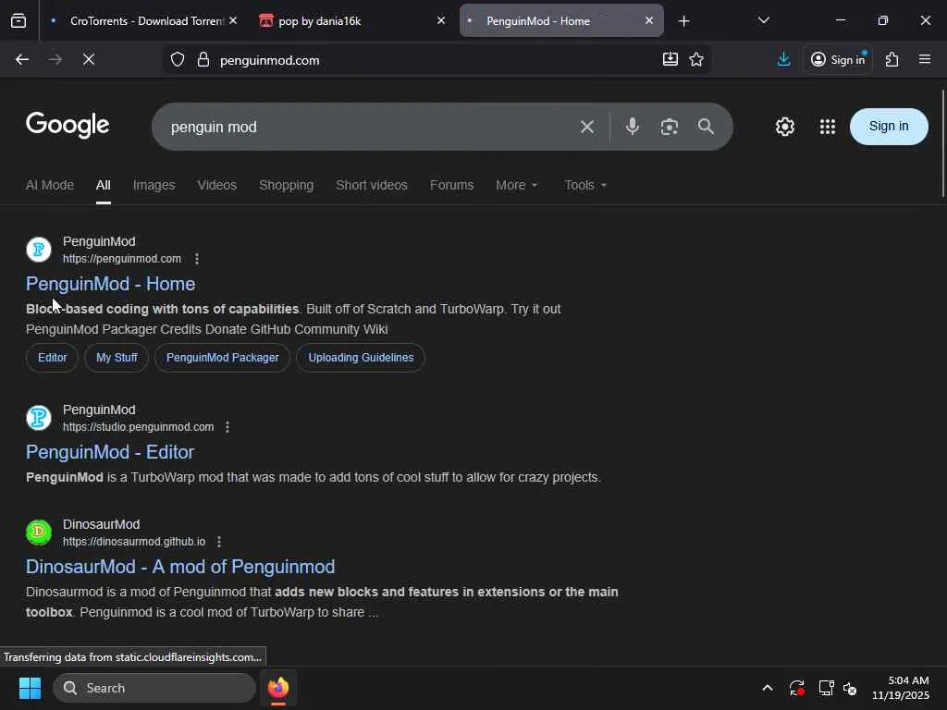Viewport: 947px width, 710px height.
Task: Stop loading the page with X button
Action: tap(88, 59)
